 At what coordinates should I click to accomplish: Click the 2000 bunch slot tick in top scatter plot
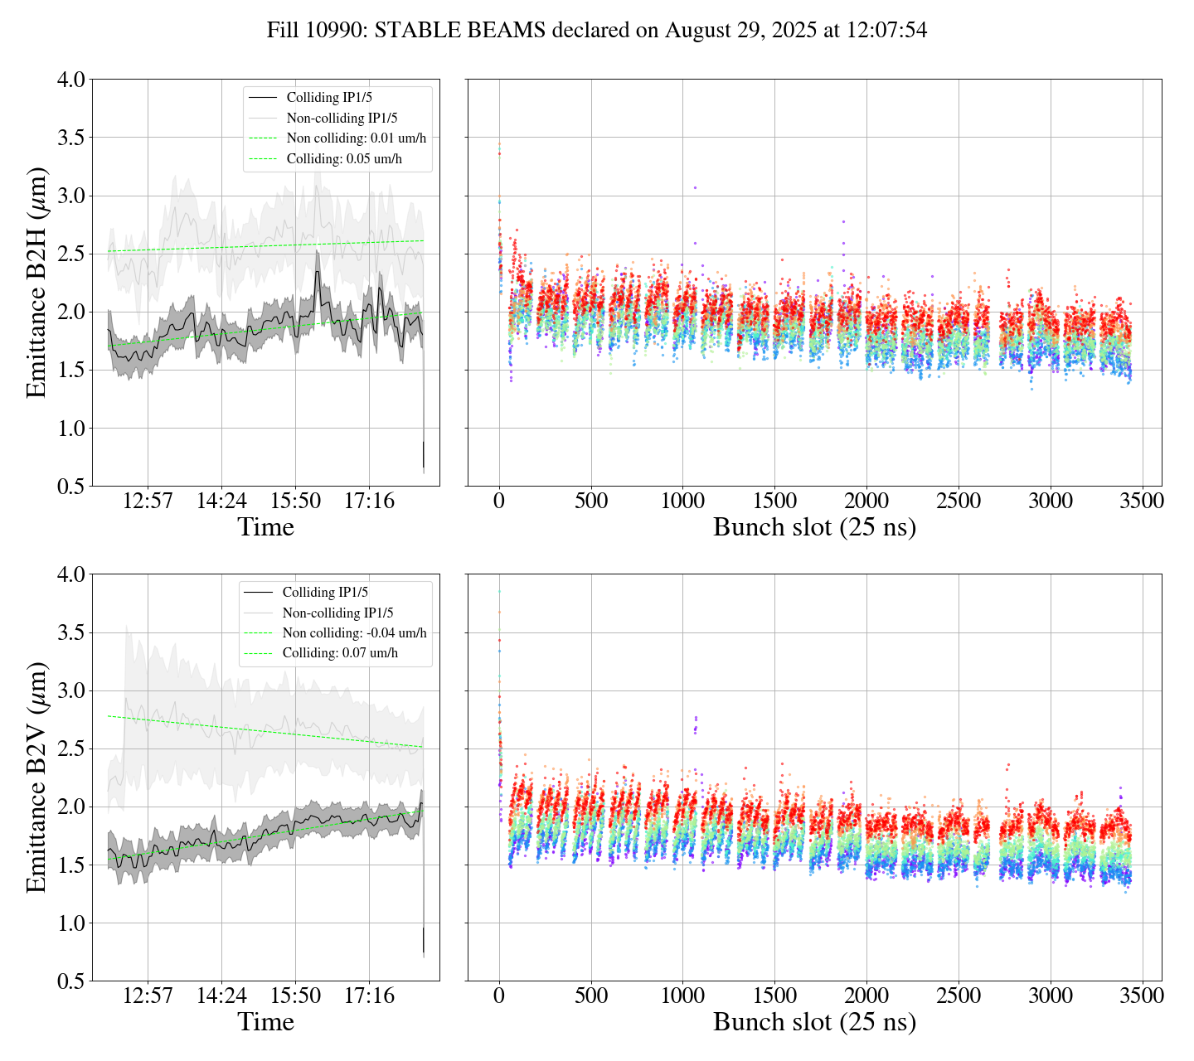click(866, 501)
